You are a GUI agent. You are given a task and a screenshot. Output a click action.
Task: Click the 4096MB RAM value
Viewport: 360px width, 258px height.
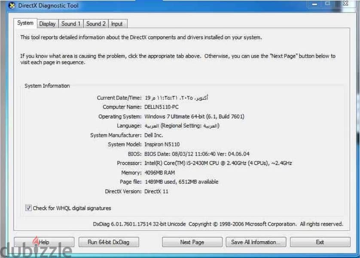(159, 172)
